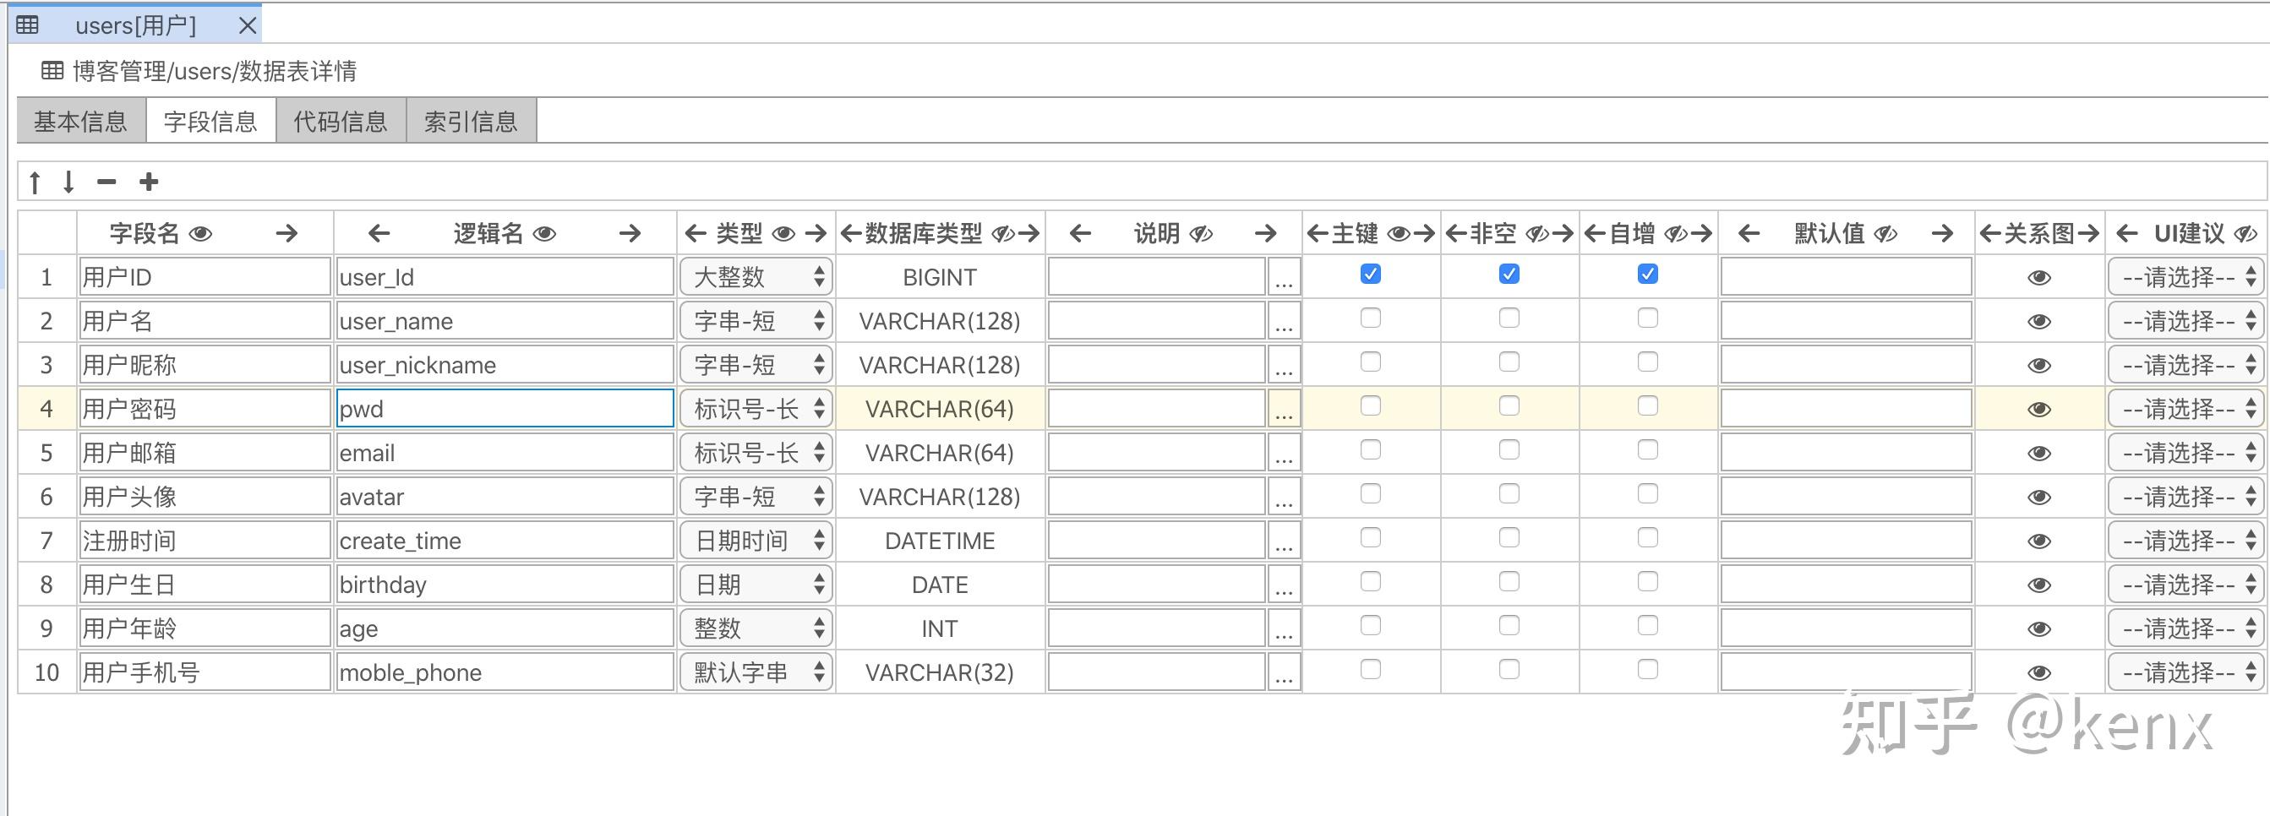This screenshot has width=2270, height=816.
Task: Click left arrow in 逻辑名 column header
Action: pyautogui.click(x=379, y=233)
